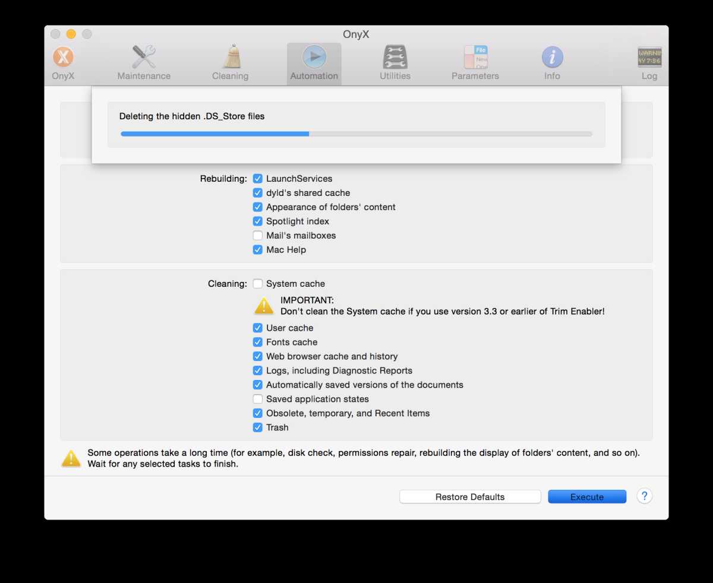The height and width of the screenshot is (583, 713).
Task: Click the help question mark icon
Action: coord(644,496)
